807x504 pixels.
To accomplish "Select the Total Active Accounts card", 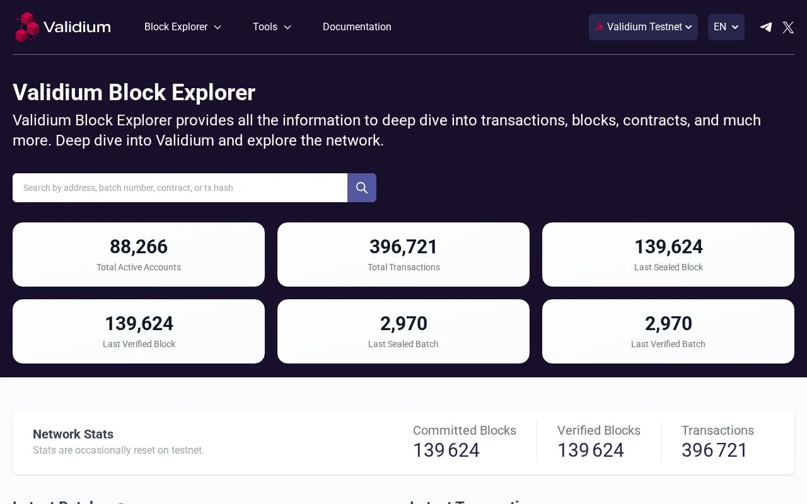I will click(139, 255).
